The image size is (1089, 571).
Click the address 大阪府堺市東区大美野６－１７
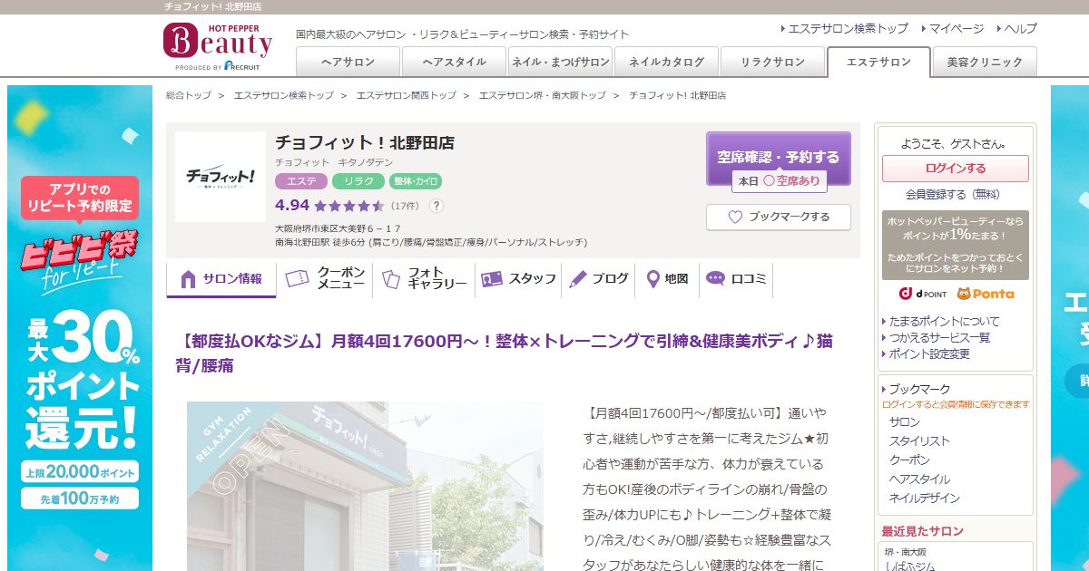(x=338, y=228)
